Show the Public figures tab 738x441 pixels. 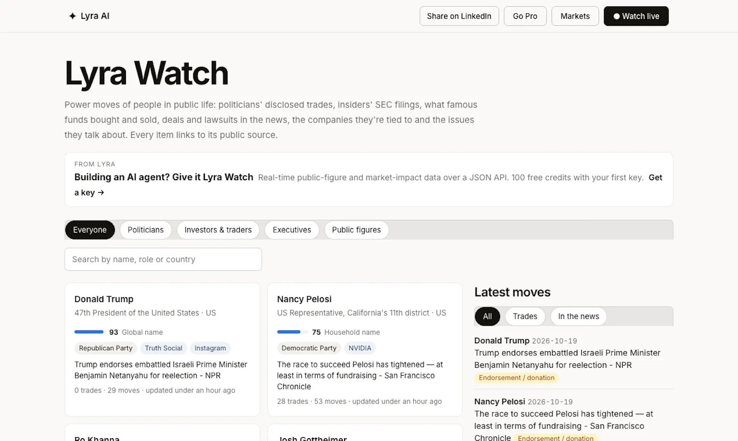click(x=357, y=230)
